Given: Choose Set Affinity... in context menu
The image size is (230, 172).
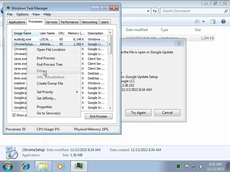Looking at the screenshot, I should pyautogui.click(x=54, y=98).
